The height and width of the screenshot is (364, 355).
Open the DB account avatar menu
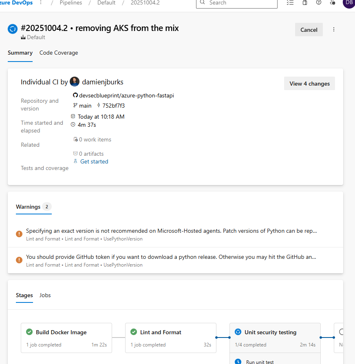coord(348,2)
